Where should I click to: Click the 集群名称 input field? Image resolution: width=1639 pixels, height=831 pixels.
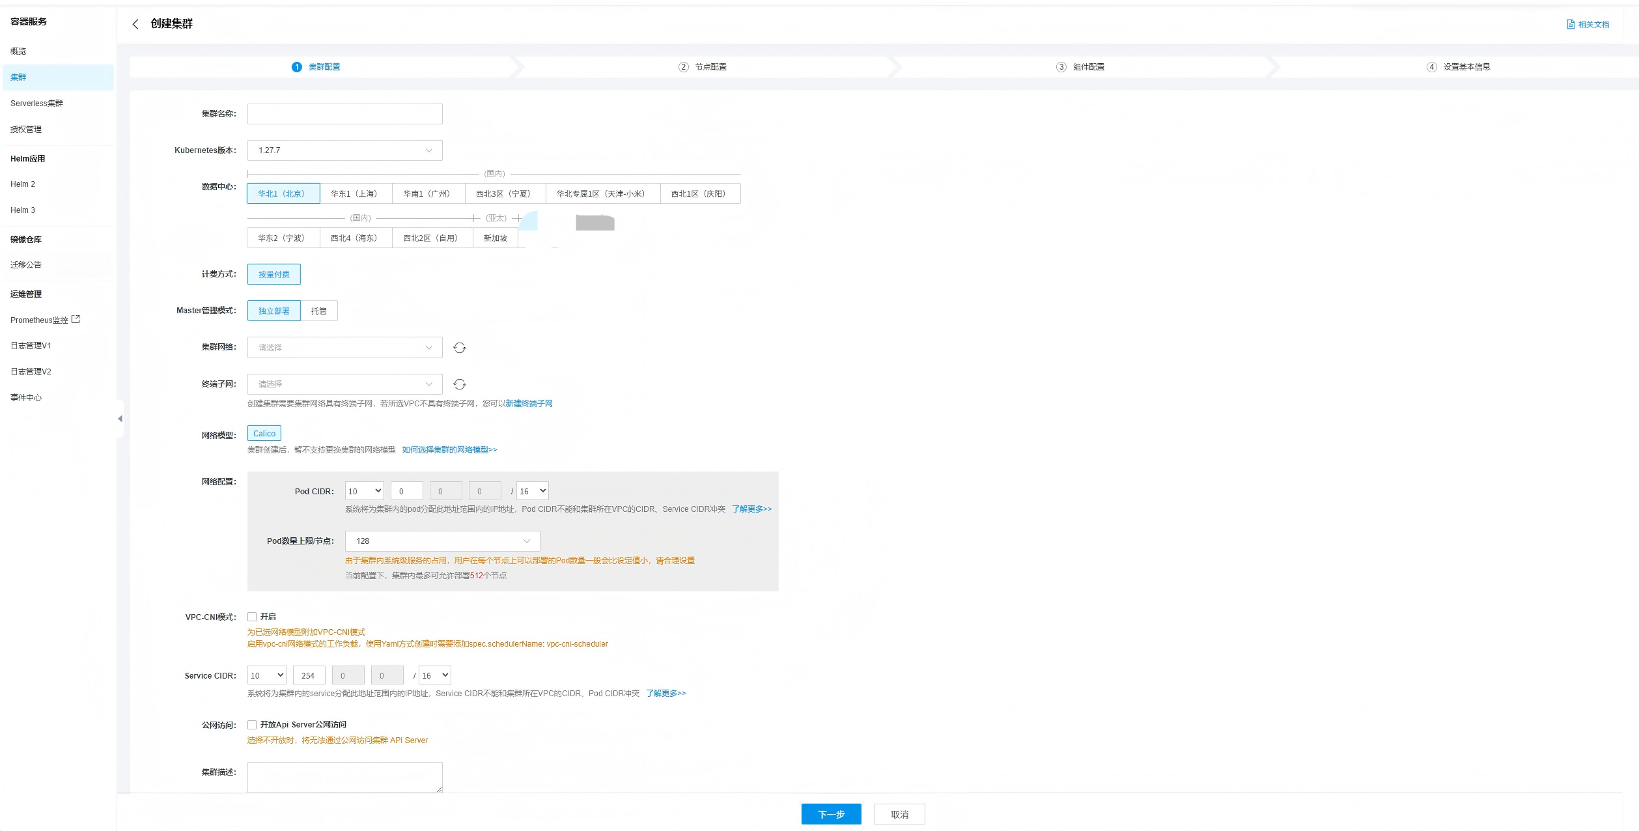click(344, 114)
